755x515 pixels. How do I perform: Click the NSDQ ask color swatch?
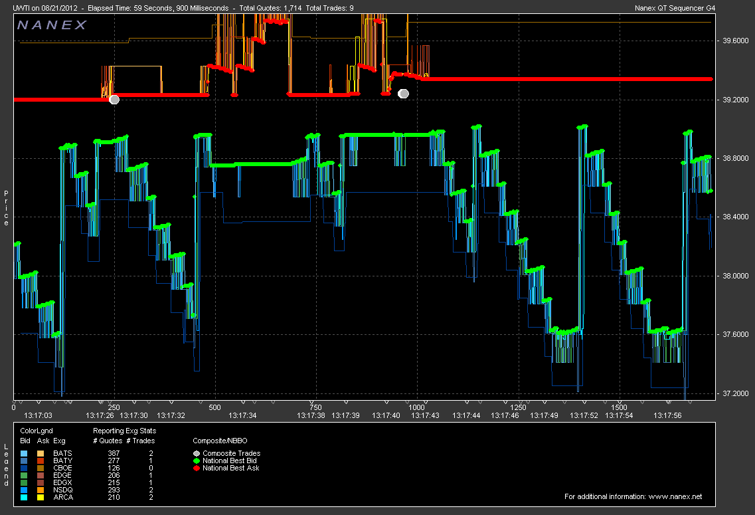[x=41, y=490]
